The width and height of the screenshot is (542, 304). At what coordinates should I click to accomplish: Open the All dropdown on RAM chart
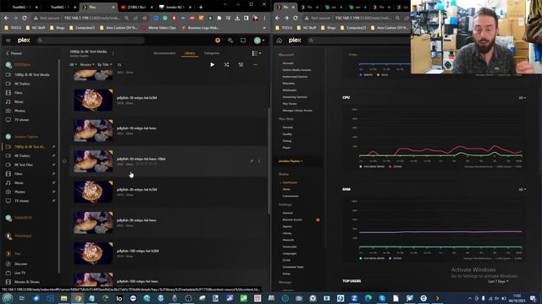click(x=522, y=189)
